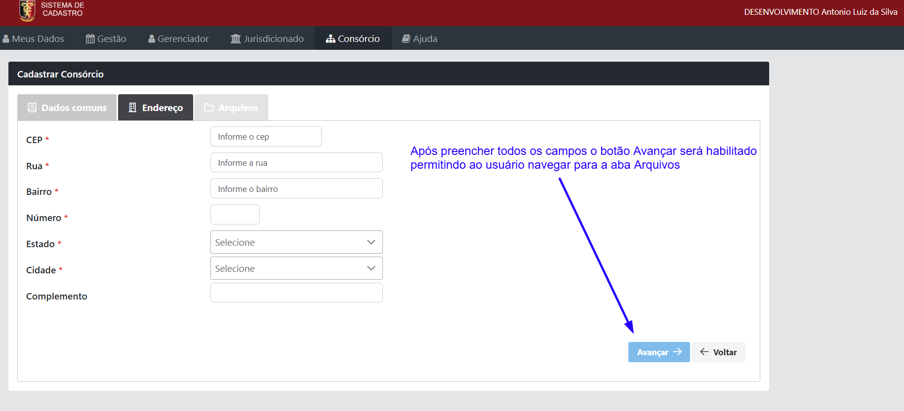The width and height of the screenshot is (904, 411).
Task: Click the Voltar button
Action: click(x=718, y=352)
